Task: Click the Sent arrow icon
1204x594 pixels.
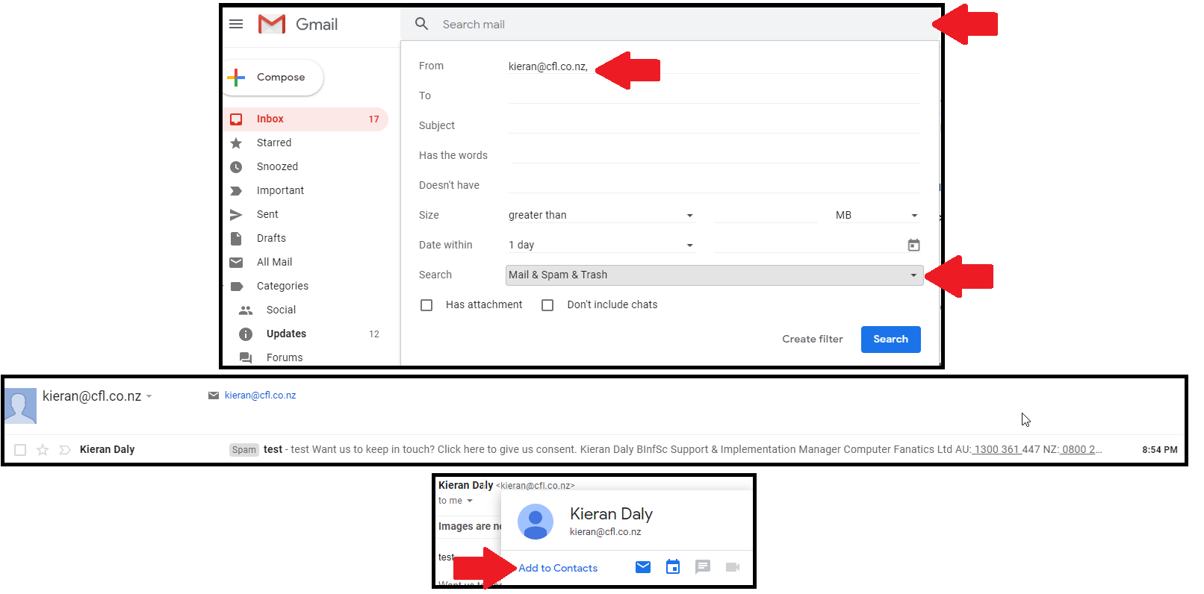Action: coord(236,214)
